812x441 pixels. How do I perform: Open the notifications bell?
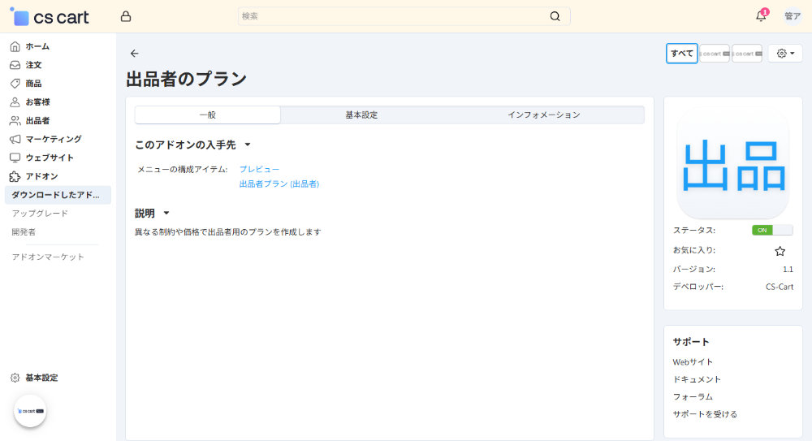pos(761,16)
